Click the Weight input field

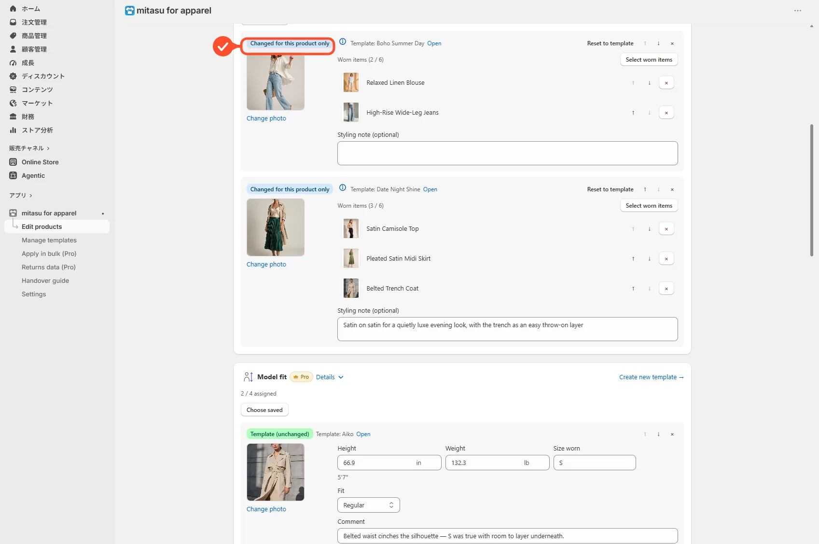click(x=498, y=463)
